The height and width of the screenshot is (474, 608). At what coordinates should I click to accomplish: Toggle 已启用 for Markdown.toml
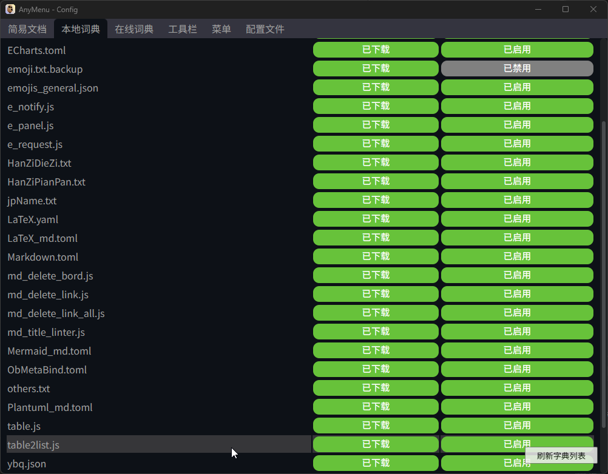(x=517, y=256)
